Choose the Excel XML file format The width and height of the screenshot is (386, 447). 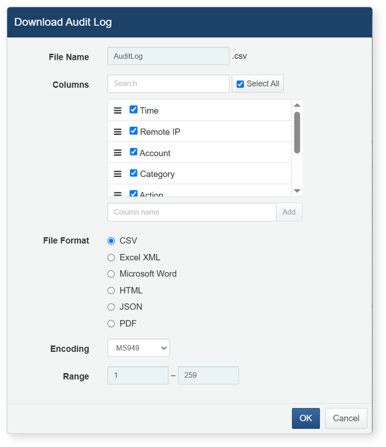[x=111, y=258]
